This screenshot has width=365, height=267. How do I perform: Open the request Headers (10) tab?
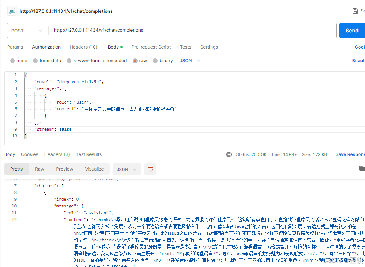(83, 47)
